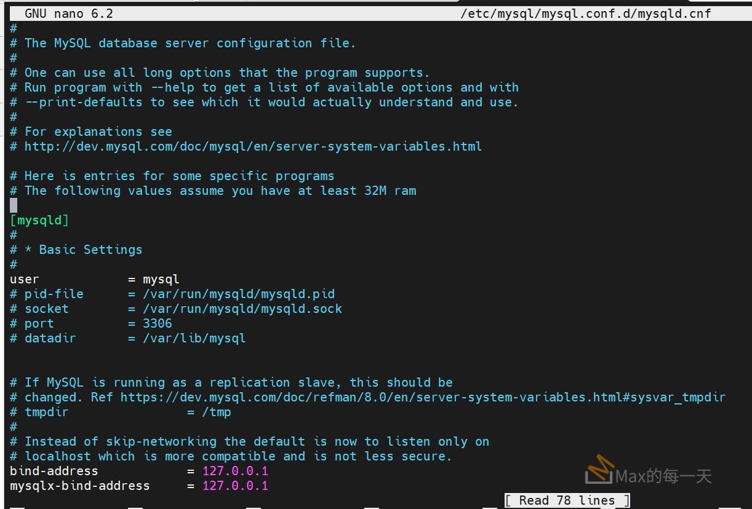Click the "Read 78 lines" status message

coord(567,500)
